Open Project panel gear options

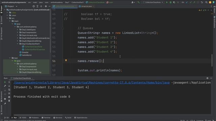tap(46, 6)
